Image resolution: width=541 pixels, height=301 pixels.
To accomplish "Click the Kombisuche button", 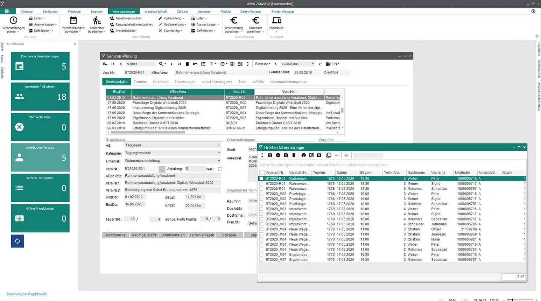I will (115, 235).
